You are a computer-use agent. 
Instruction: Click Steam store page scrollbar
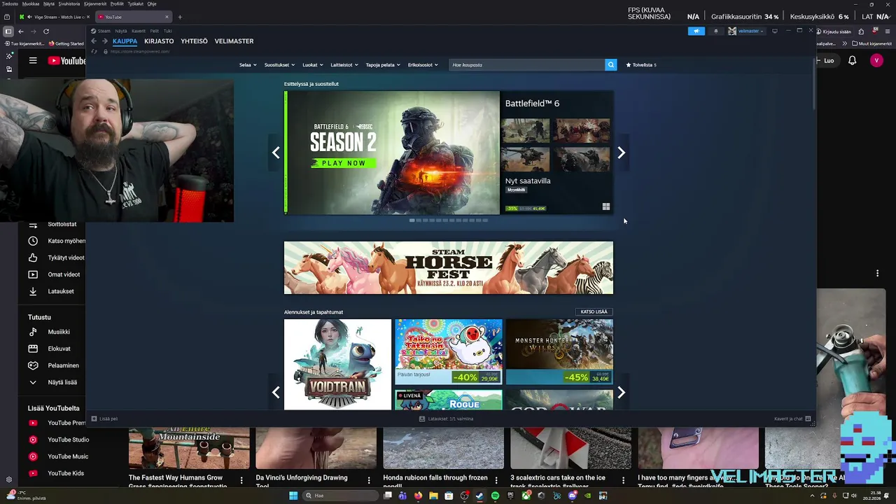click(813, 84)
